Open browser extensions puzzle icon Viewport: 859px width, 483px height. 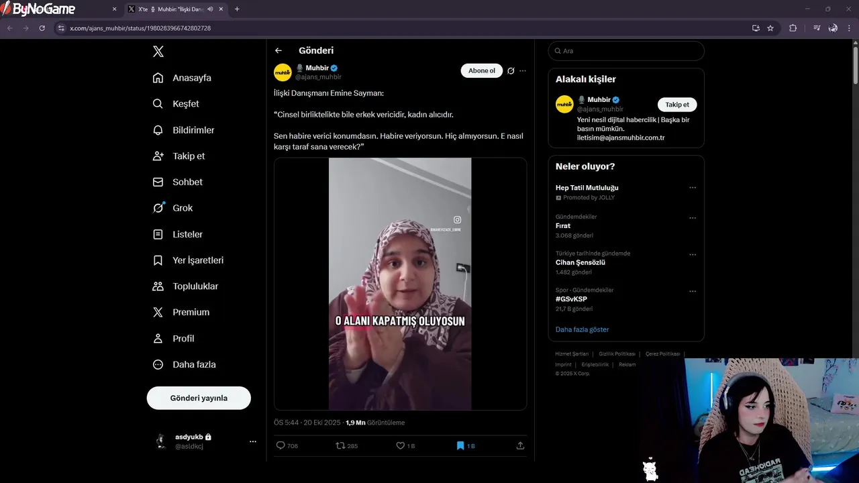(793, 28)
